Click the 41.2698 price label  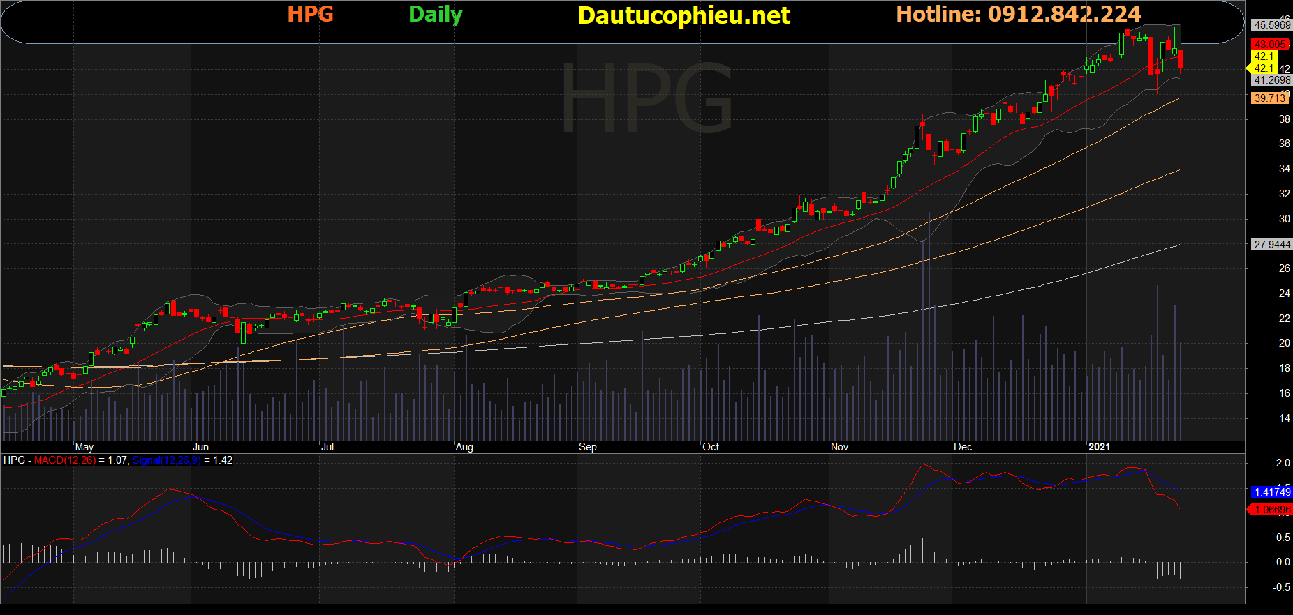point(1272,80)
